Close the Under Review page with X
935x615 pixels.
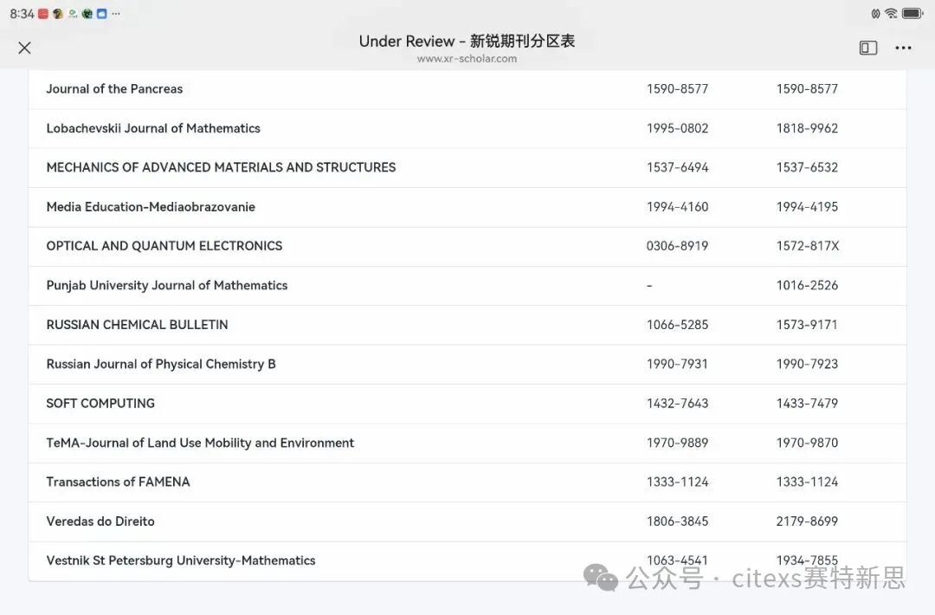(24, 48)
